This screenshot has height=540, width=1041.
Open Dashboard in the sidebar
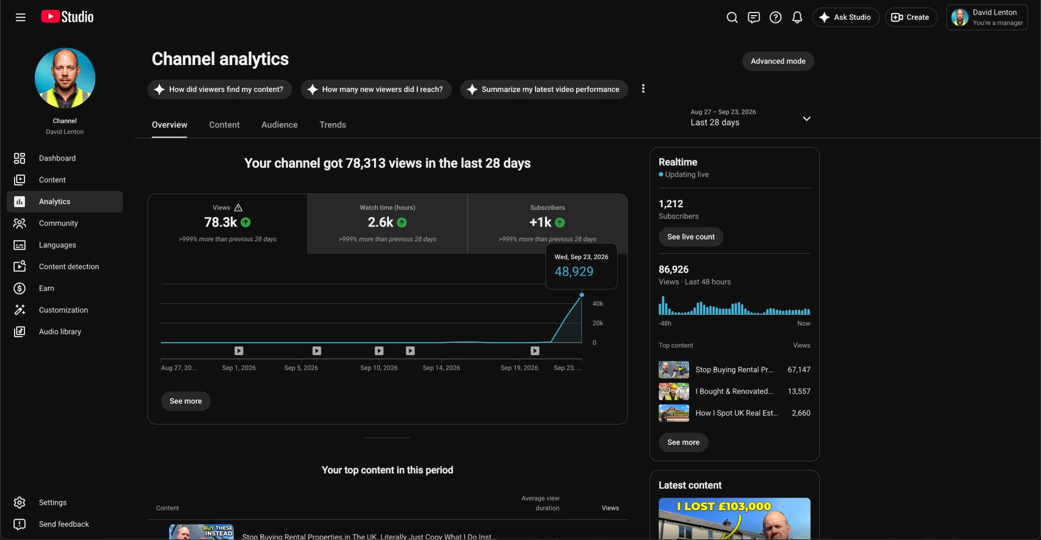[65, 158]
